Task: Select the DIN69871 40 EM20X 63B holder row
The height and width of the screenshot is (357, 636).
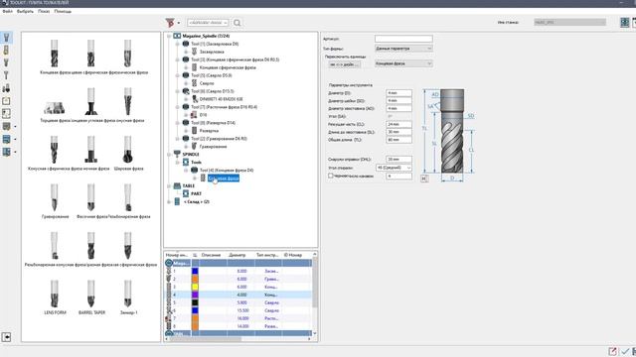Action: pos(221,99)
